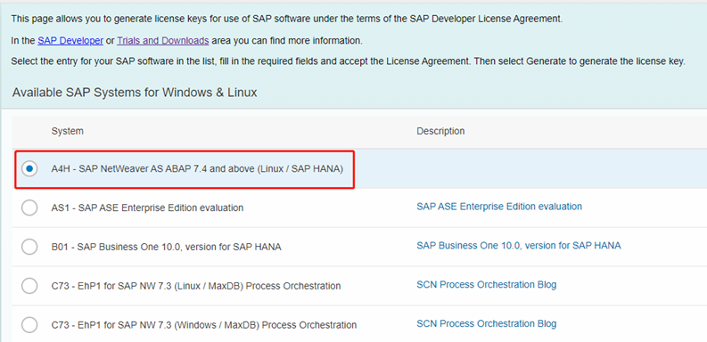Click 'AS1 - SAP ASE Enterprise Edition evaluation' row text
707x342 pixels.
point(147,208)
